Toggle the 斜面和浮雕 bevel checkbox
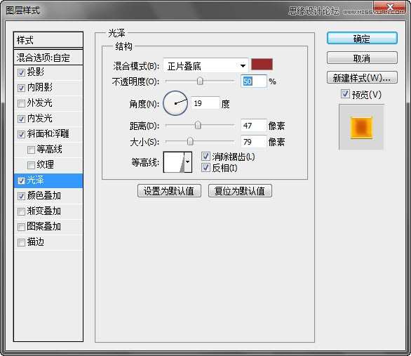Image resolution: width=411 pixels, height=356 pixels. (21, 134)
